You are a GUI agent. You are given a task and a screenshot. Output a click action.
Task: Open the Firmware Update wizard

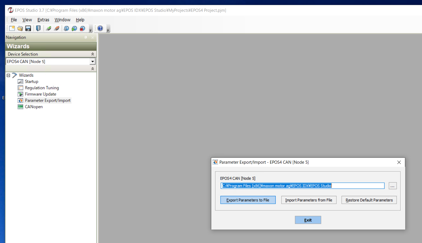(x=41, y=94)
